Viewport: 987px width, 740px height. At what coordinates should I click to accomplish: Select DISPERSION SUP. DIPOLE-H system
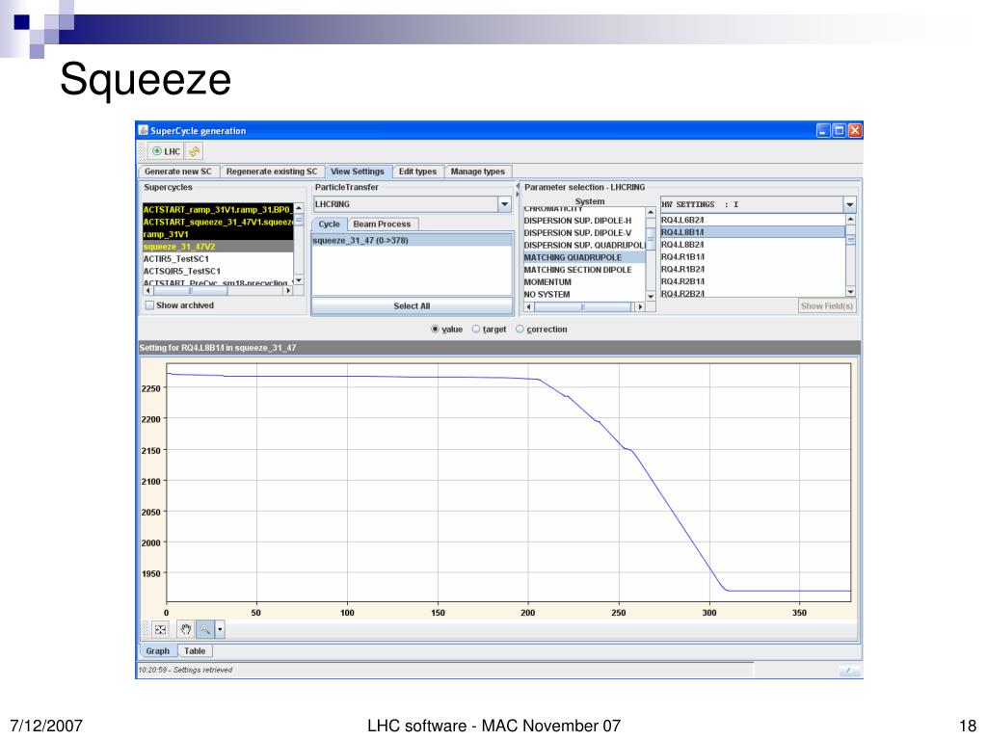click(584, 221)
